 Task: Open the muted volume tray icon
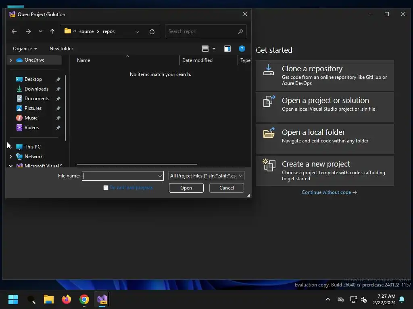[364, 299]
